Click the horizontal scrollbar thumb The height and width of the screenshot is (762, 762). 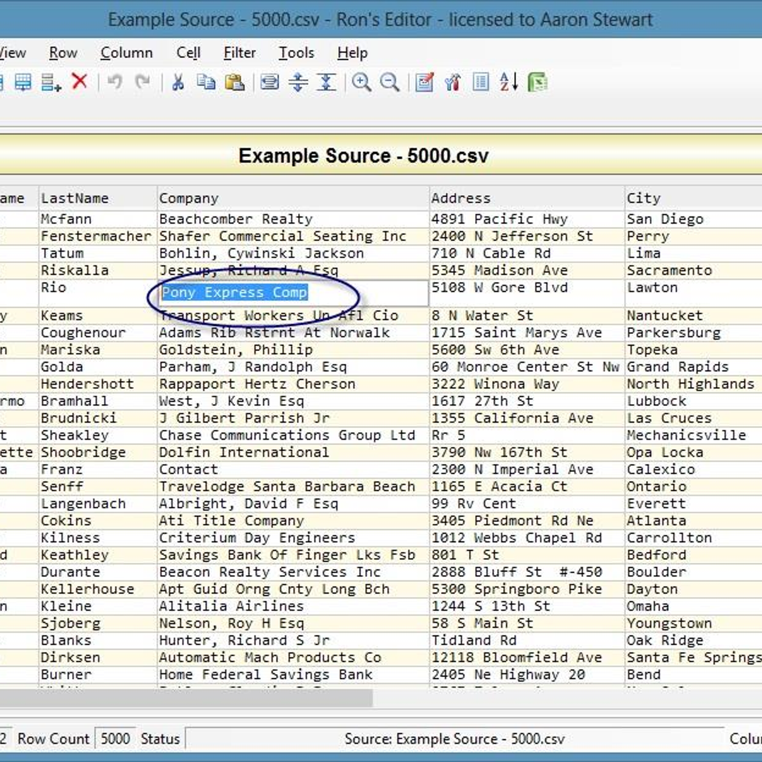coord(186,698)
